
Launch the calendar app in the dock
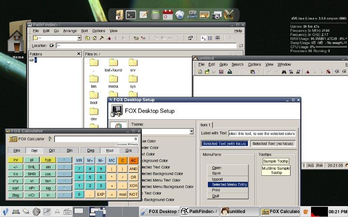(168, 15)
